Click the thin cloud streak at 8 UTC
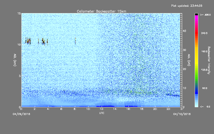The image size is (214, 134). pyautogui.click(x=75, y=41)
